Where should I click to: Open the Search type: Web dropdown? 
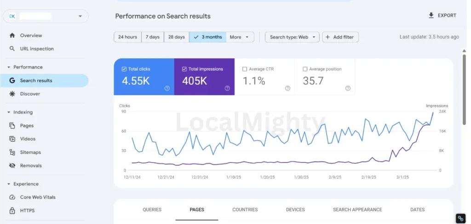pyautogui.click(x=292, y=37)
